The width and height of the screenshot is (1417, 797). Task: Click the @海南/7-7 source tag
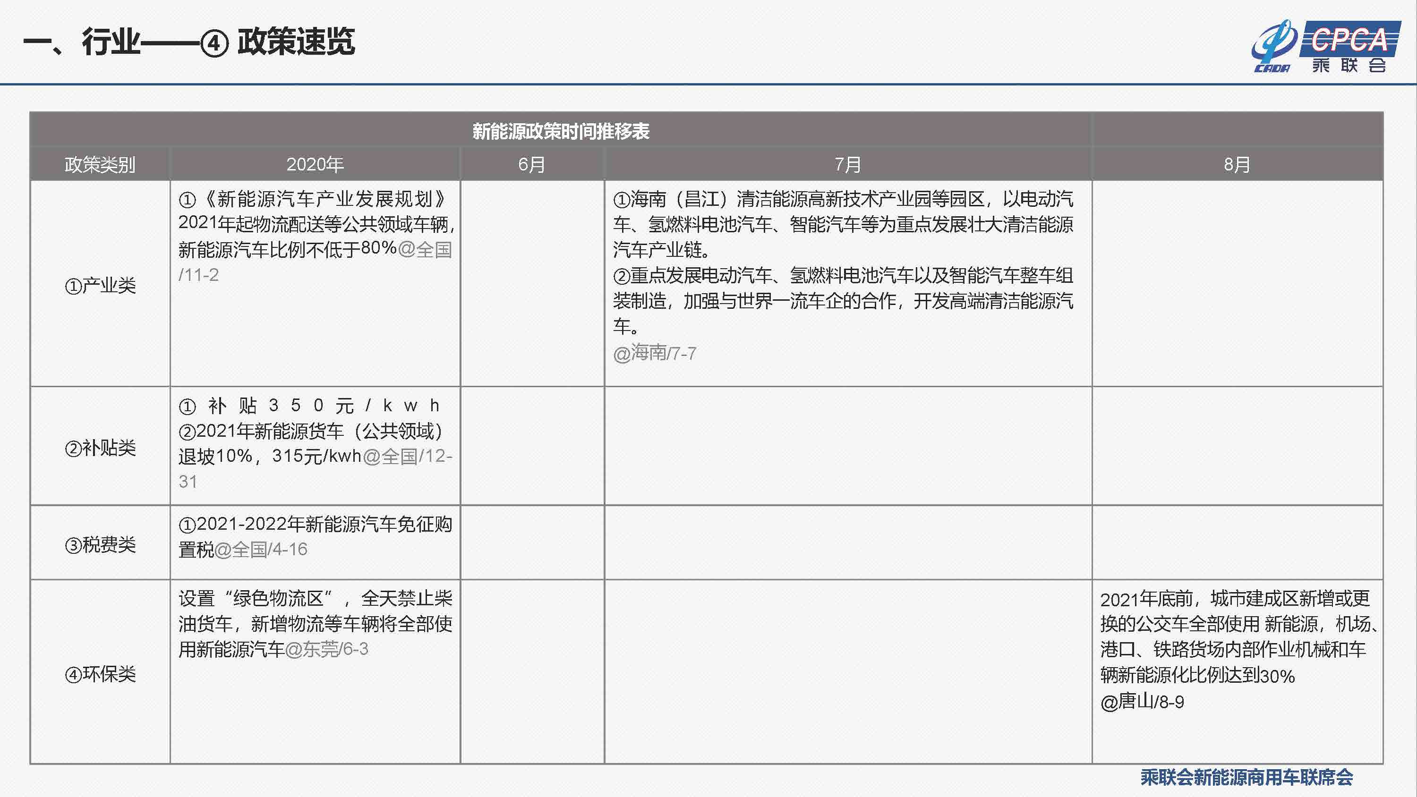[655, 353]
